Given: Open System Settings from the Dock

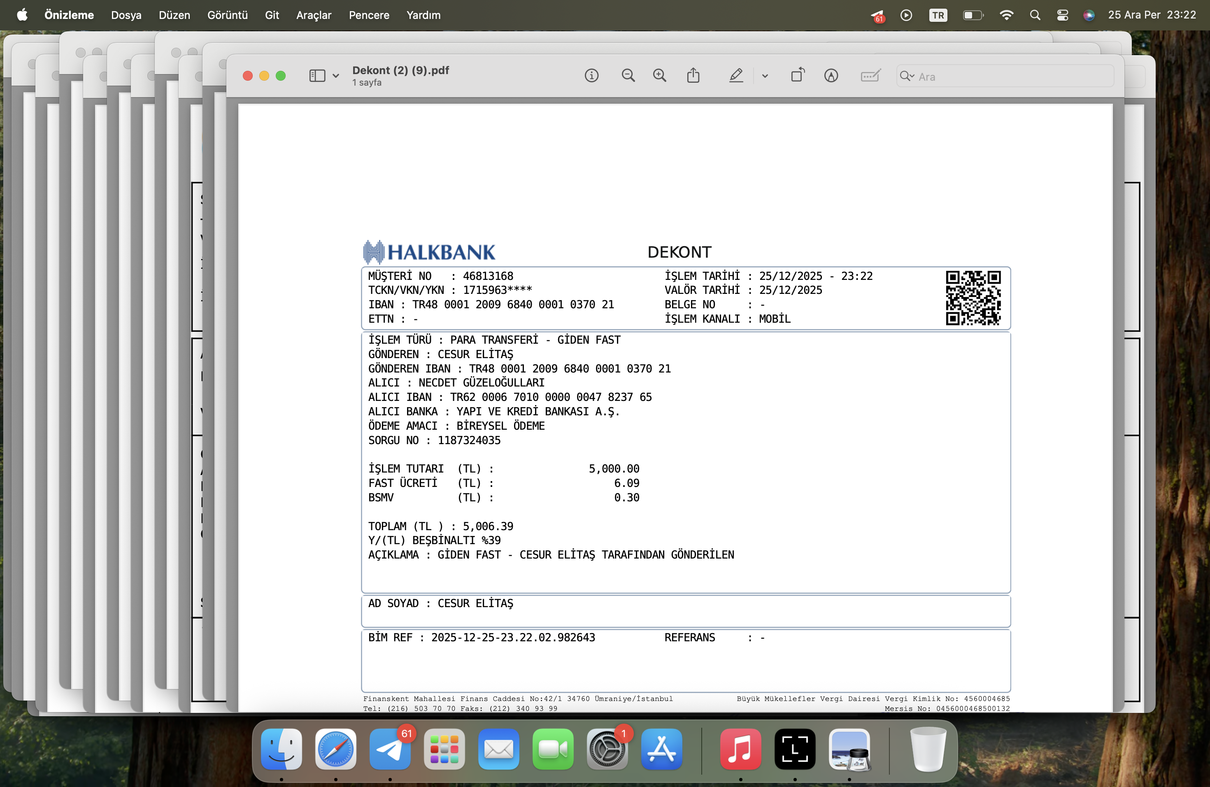Looking at the screenshot, I should [607, 749].
